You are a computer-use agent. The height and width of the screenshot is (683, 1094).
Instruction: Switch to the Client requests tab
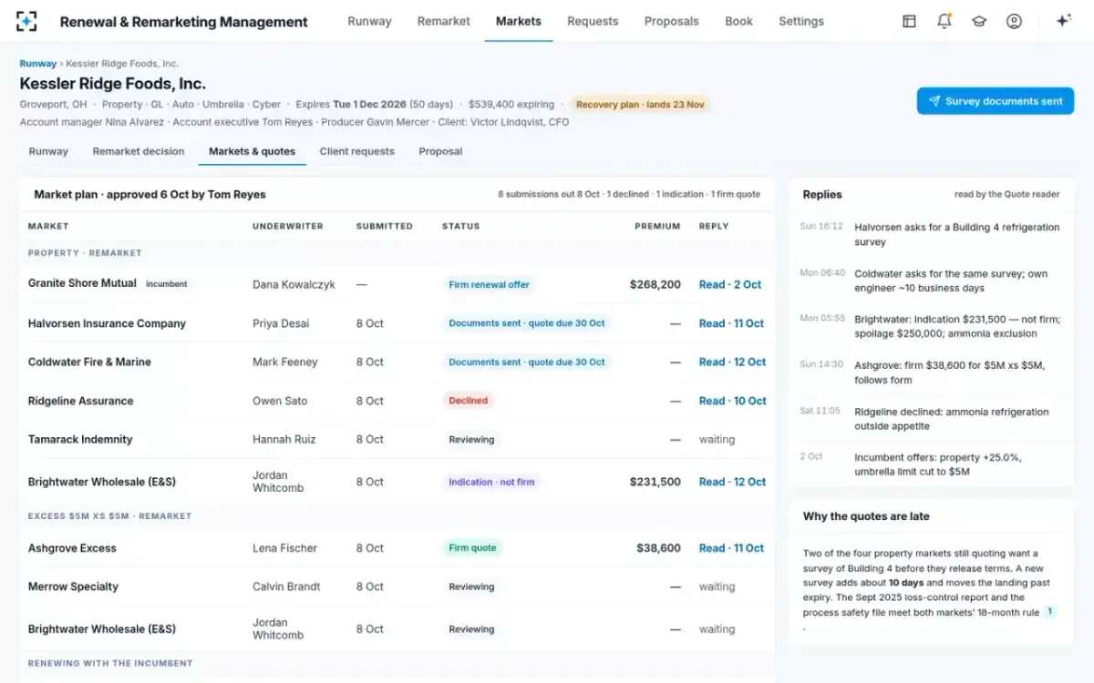[357, 151]
